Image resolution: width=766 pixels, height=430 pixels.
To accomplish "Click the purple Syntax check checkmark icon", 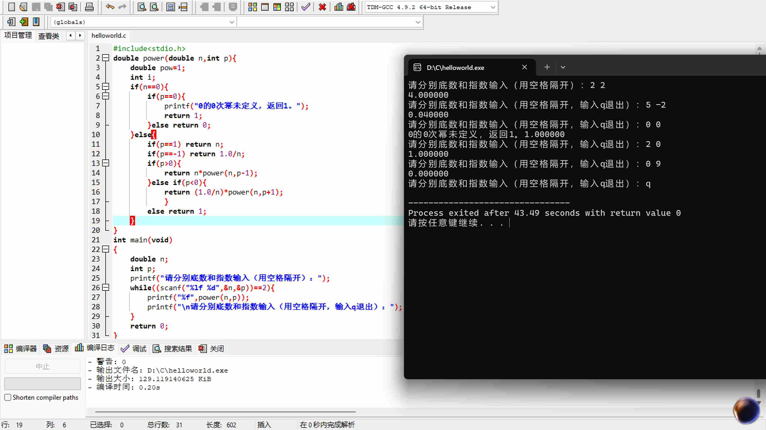I will click(306, 7).
